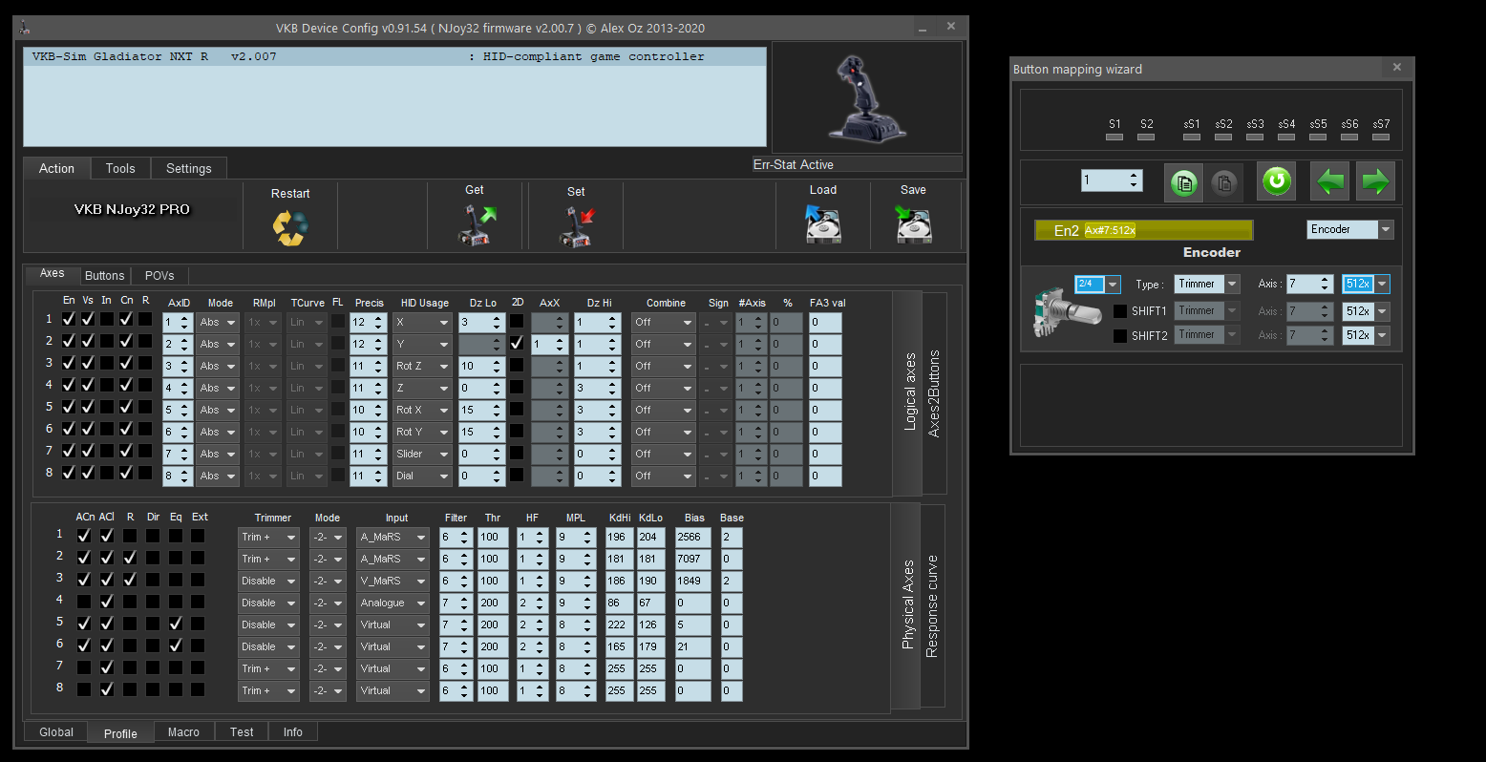Screen dimensions: 1486x762
Task: Enable the SHIFT2 checkbox in wizard
Action: point(1120,336)
